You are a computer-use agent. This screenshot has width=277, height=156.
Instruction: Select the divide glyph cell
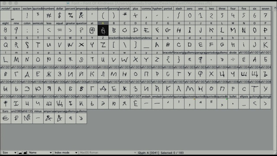(x=233, y=58)
